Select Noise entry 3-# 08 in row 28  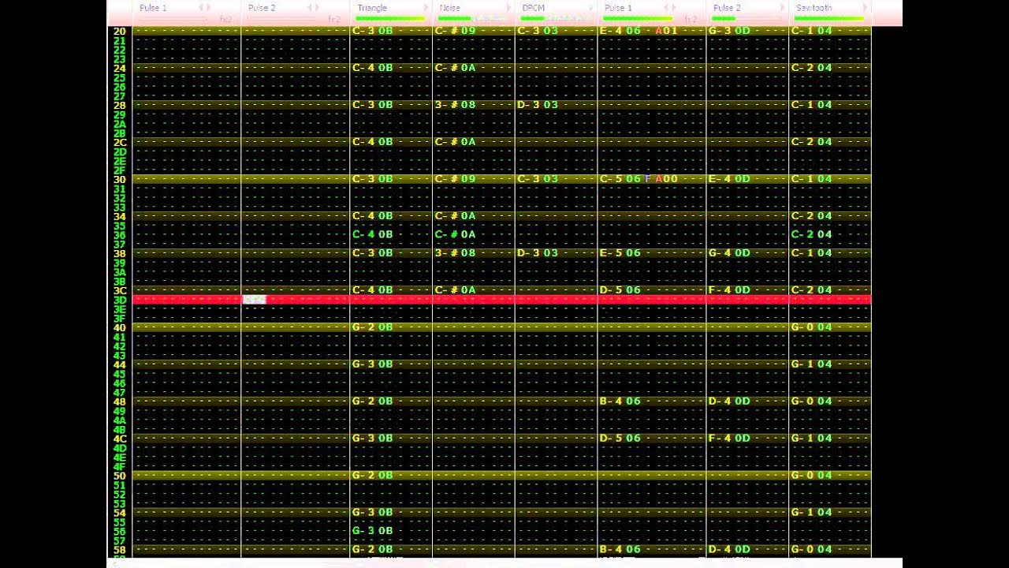pyautogui.click(x=455, y=105)
